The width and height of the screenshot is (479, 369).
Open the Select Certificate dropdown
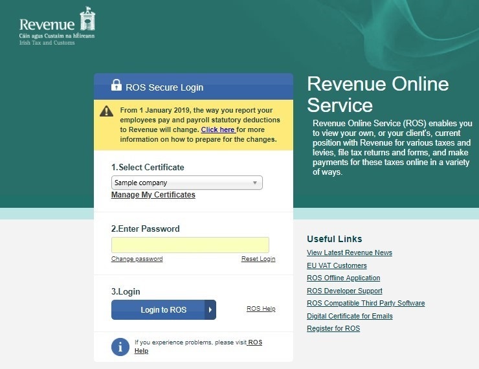(186, 183)
